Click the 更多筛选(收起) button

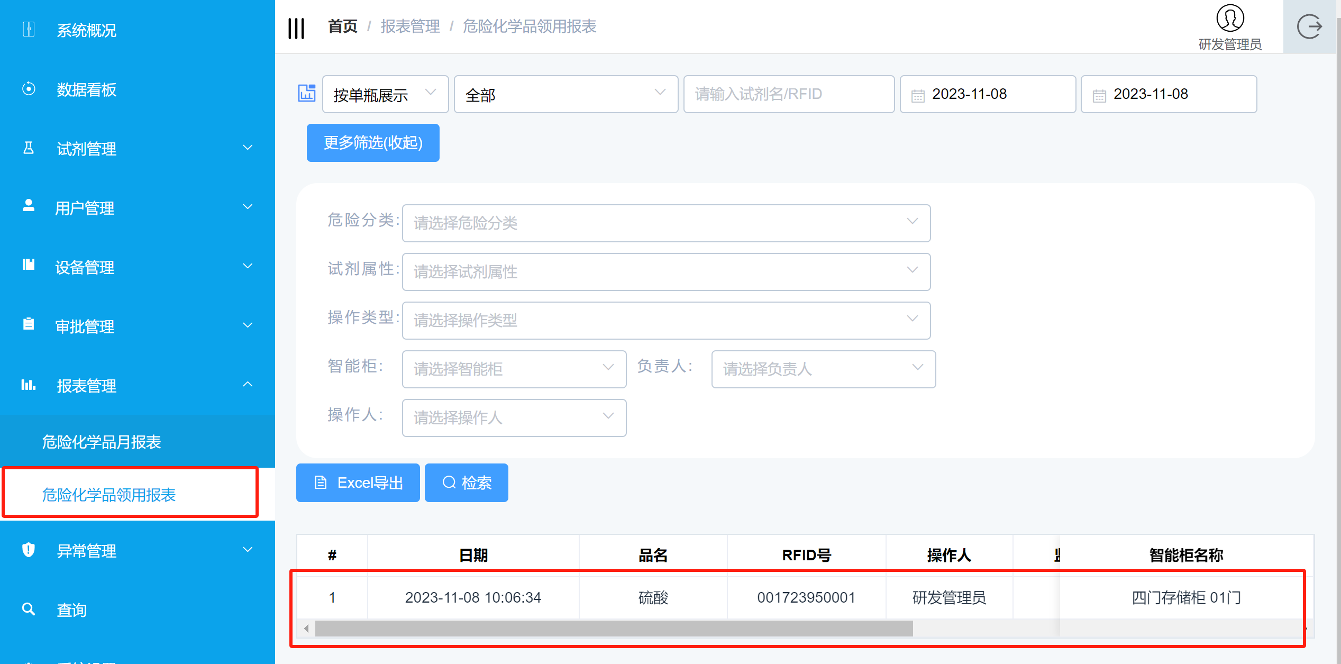pyautogui.click(x=373, y=143)
